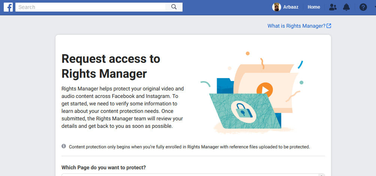Open the notifications bell
This screenshot has height=176, width=376.
tap(346, 7)
